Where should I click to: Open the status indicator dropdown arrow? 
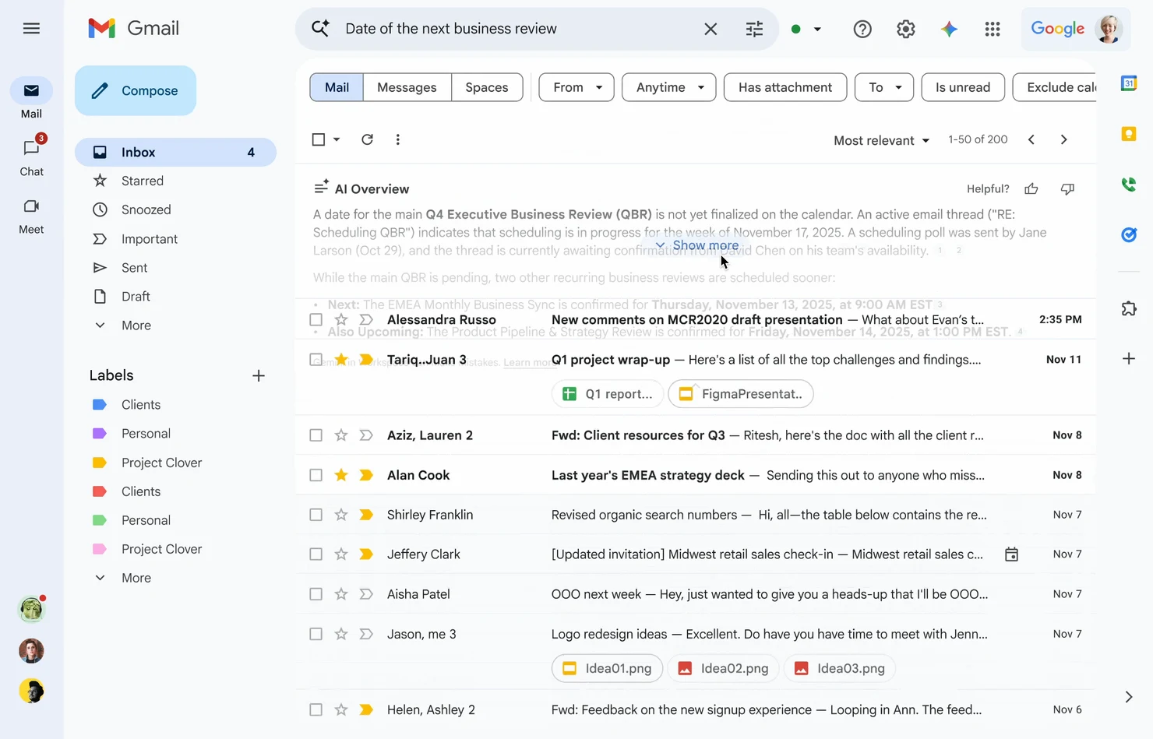pyautogui.click(x=817, y=29)
